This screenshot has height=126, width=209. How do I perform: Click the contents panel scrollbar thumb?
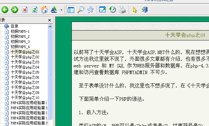[x=50, y=74]
